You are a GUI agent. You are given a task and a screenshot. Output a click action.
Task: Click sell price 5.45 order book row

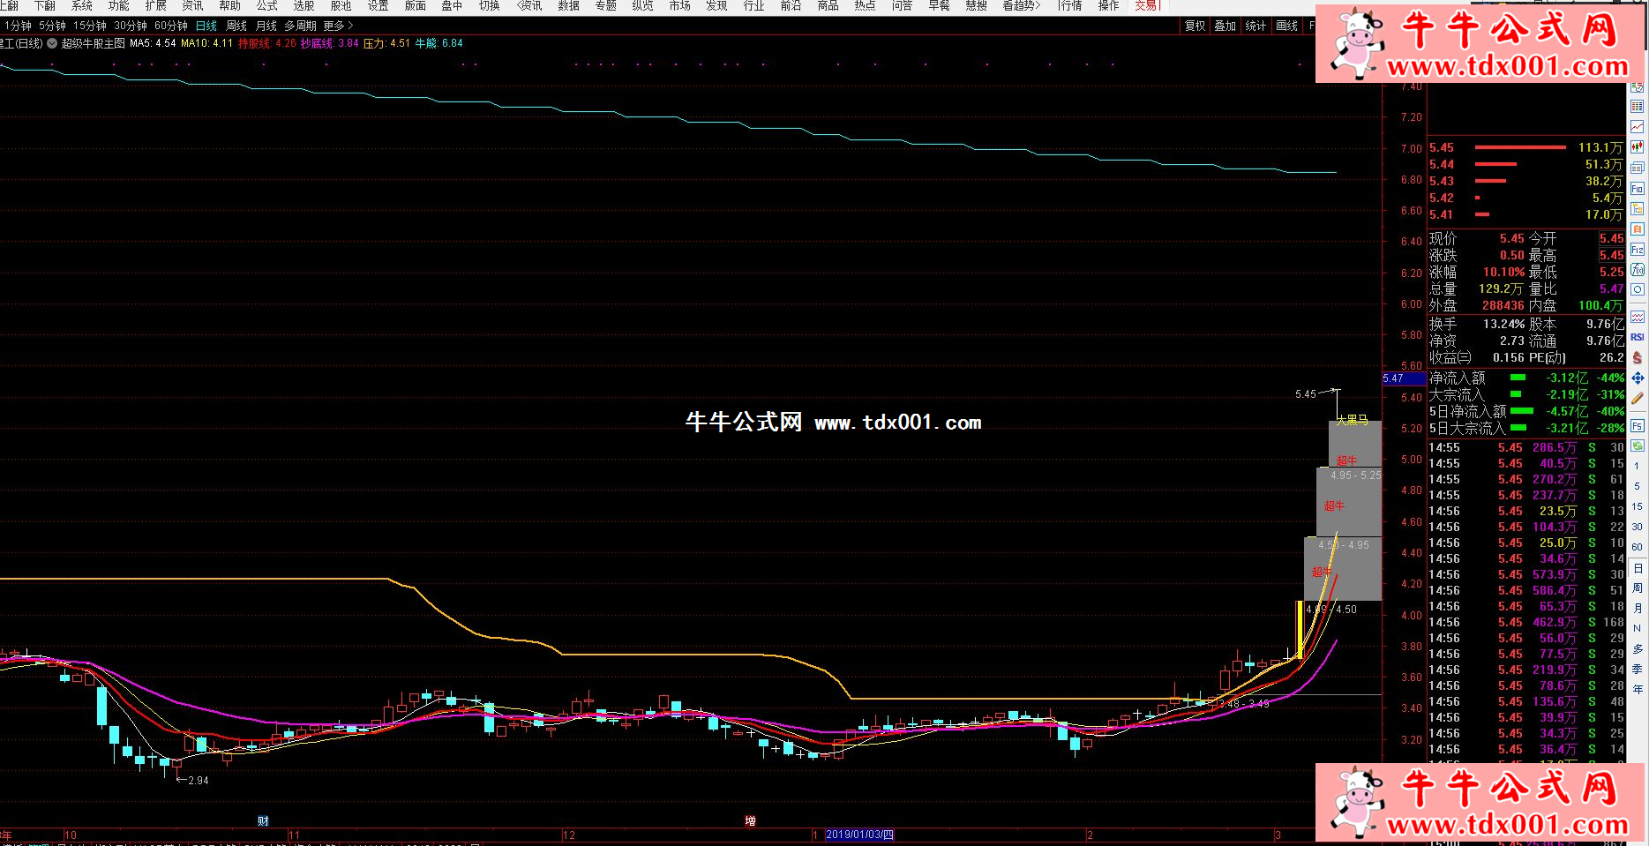pos(1525,147)
